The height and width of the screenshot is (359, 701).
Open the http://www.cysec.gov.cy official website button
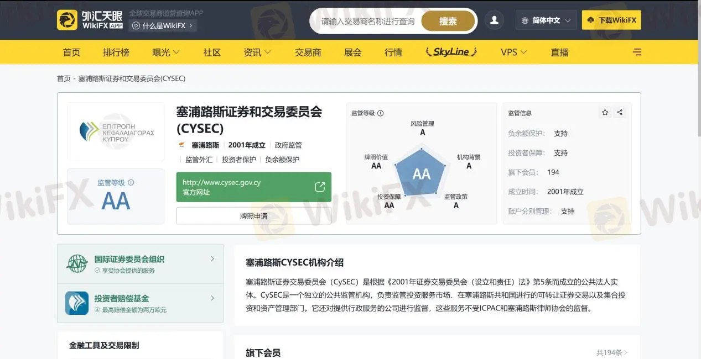tap(254, 187)
